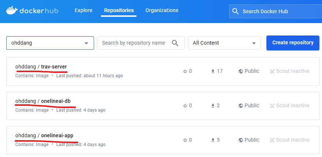Screen dimensions: 322x157
Task: Click the 'Scout inactive' label on onelineai-app
Action: (293, 140)
